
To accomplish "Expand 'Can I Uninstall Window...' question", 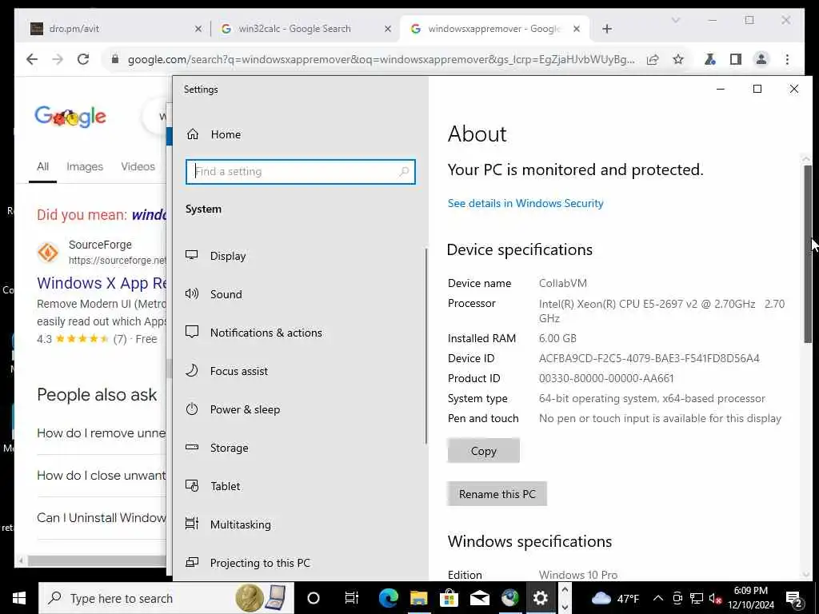I will click(102, 517).
